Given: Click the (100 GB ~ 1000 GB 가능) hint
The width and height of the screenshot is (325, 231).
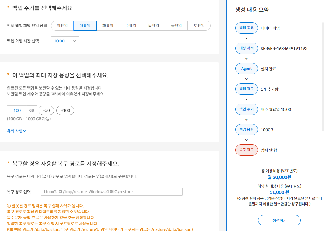Looking at the screenshot, I should pyautogui.click(x=29, y=119).
